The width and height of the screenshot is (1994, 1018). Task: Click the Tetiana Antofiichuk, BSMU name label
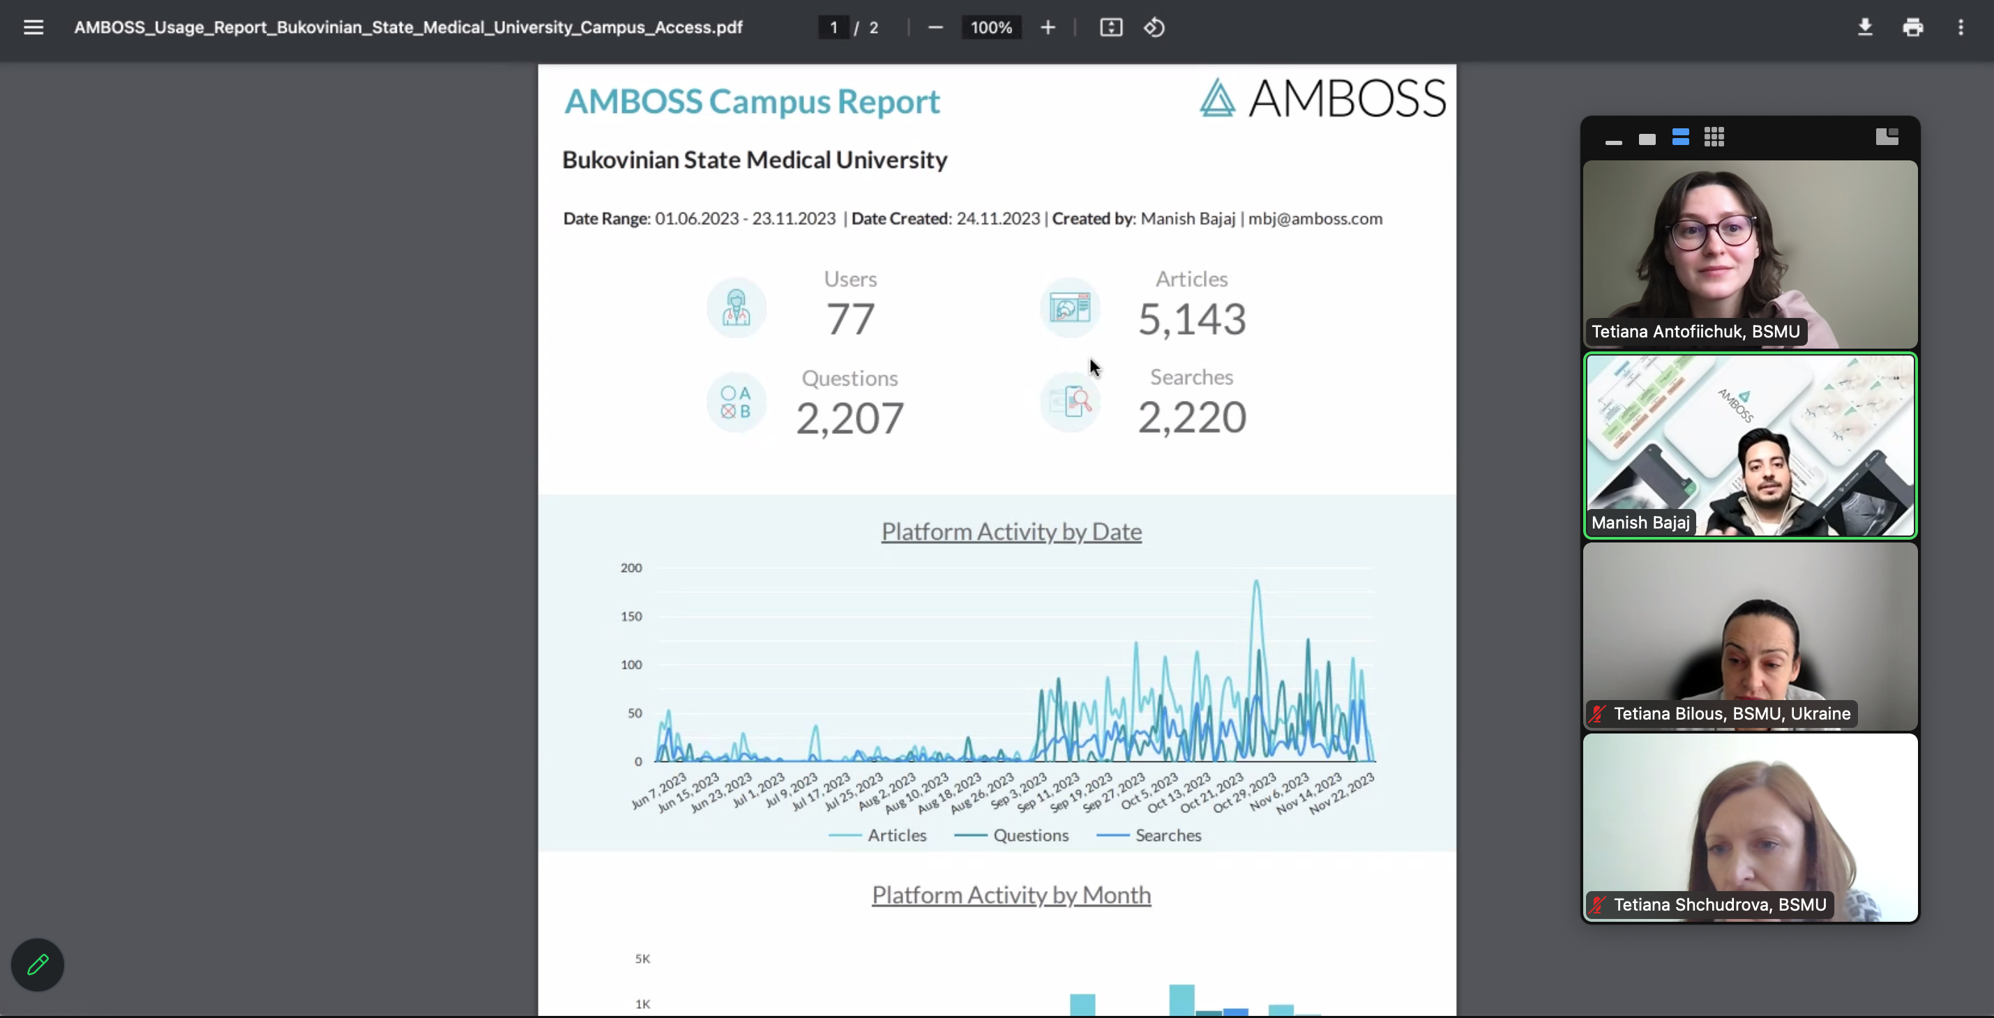[x=1695, y=331]
